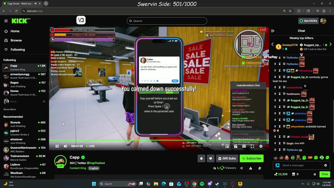Show next weekly top gifter
The image size is (334, 188).
click(330, 44)
